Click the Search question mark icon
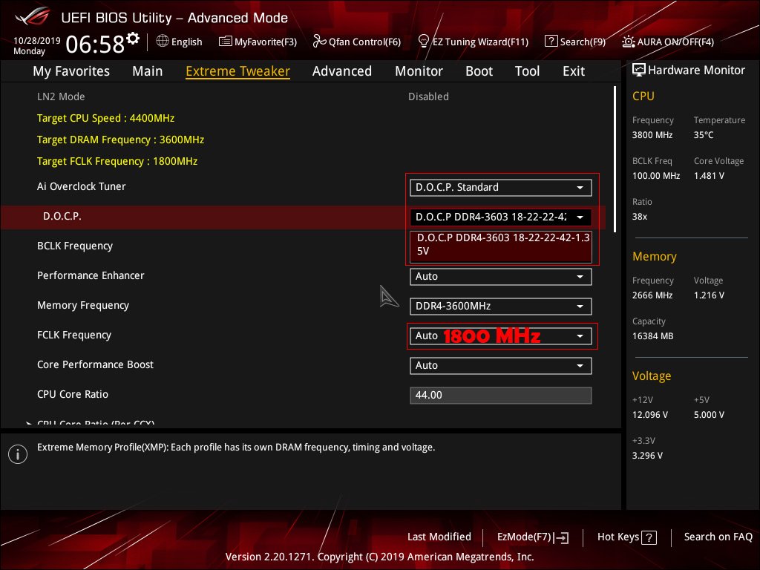The image size is (760, 570). [551, 42]
